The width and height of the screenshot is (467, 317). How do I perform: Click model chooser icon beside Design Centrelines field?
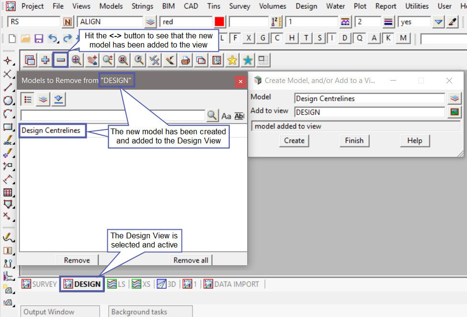click(455, 98)
